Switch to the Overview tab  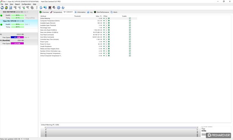tap(44, 12)
